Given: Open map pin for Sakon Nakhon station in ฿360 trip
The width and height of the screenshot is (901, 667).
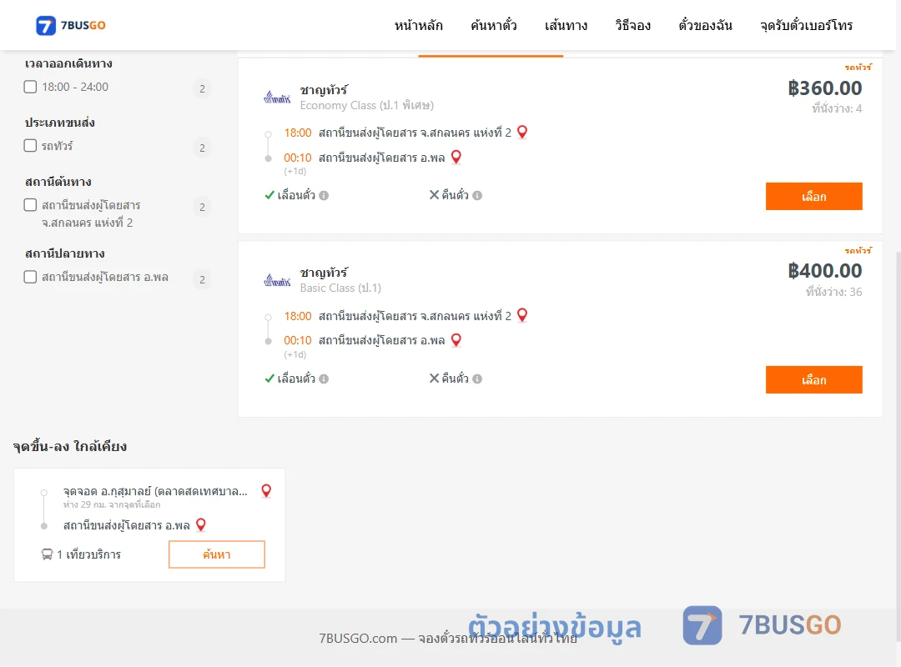Looking at the screenshot, I should coord(522,132).
